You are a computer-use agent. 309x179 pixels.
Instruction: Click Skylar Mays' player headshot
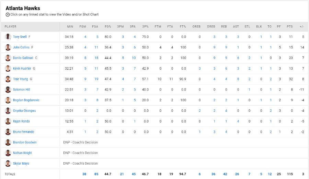(x=8, y=164)
